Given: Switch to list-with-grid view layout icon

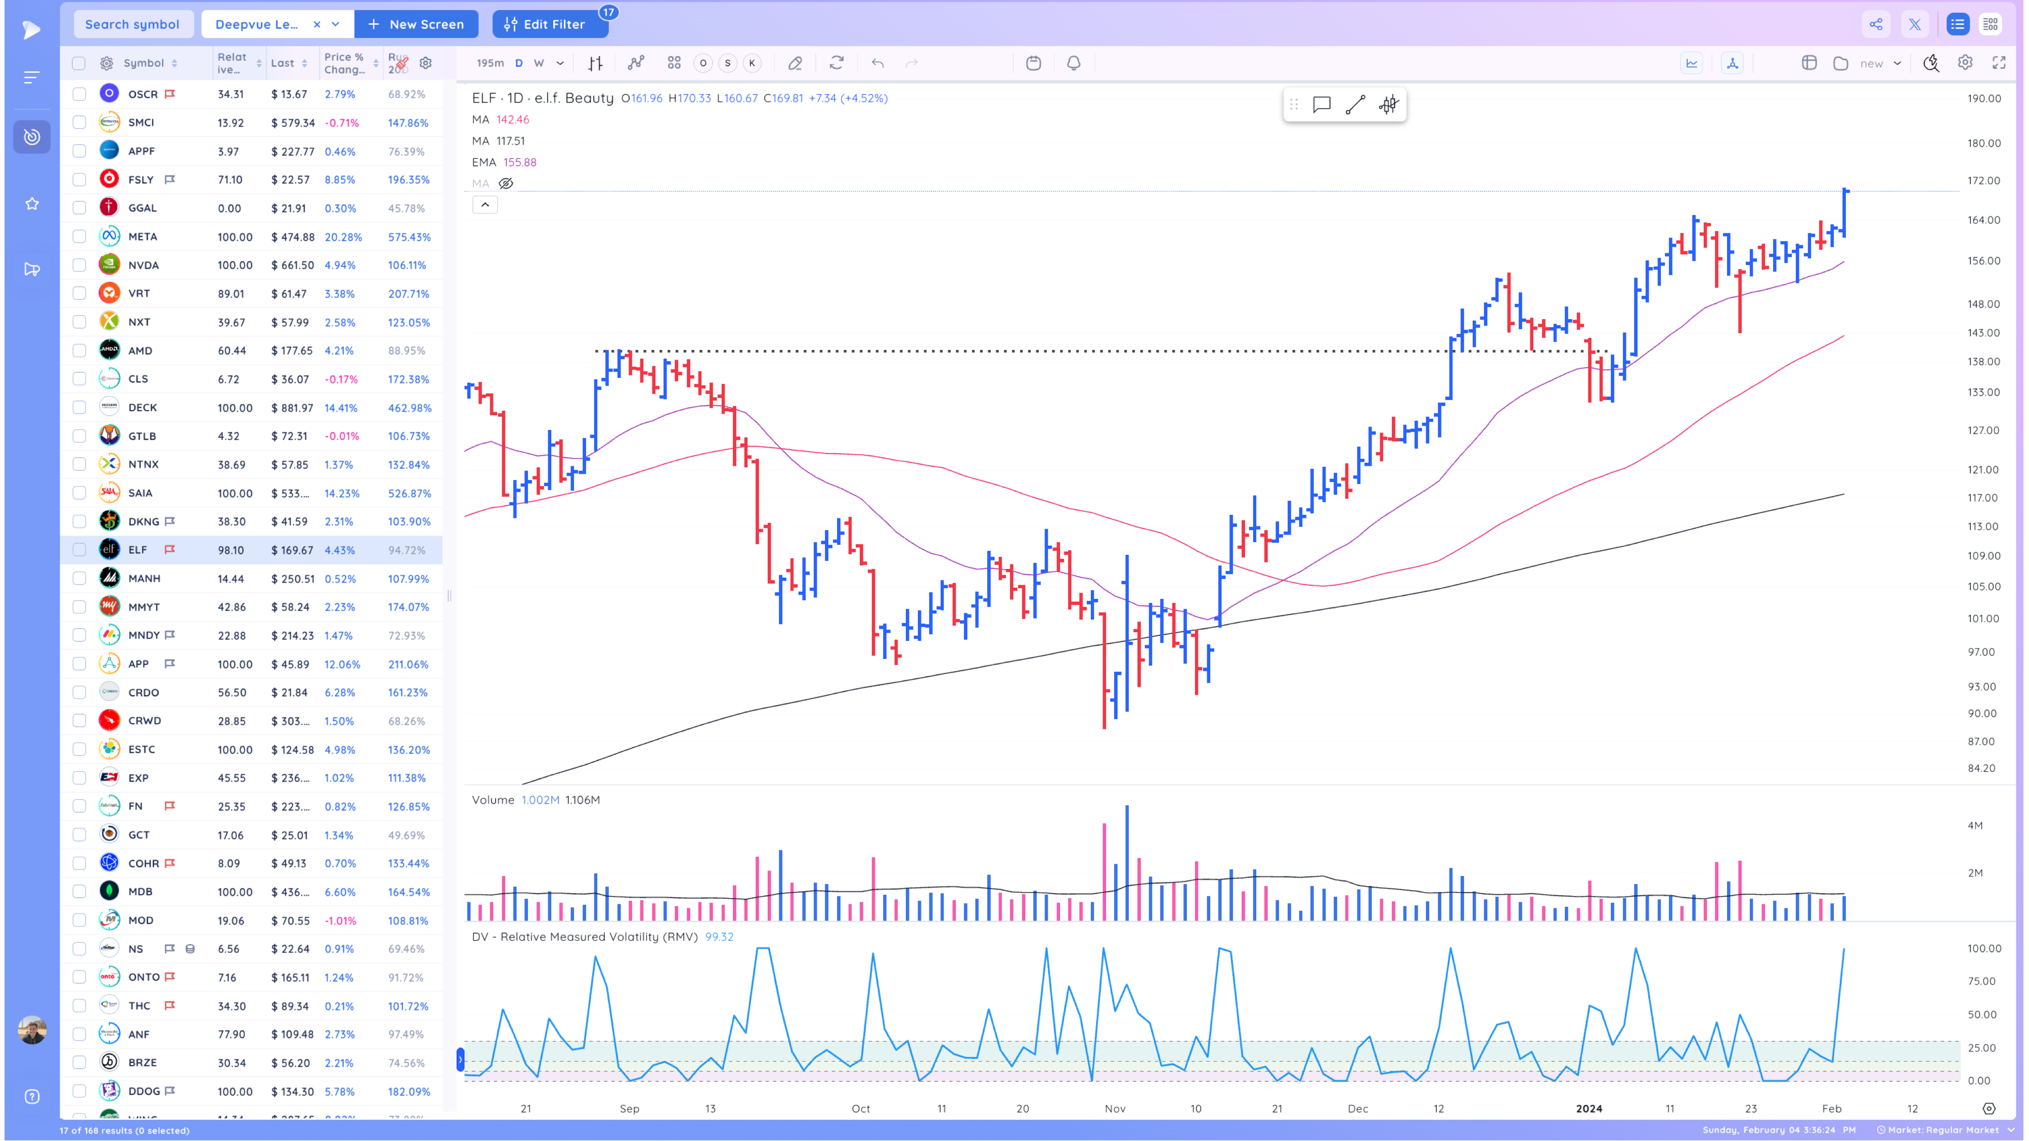Looking at the screenshot, I should click(1991, 24).
